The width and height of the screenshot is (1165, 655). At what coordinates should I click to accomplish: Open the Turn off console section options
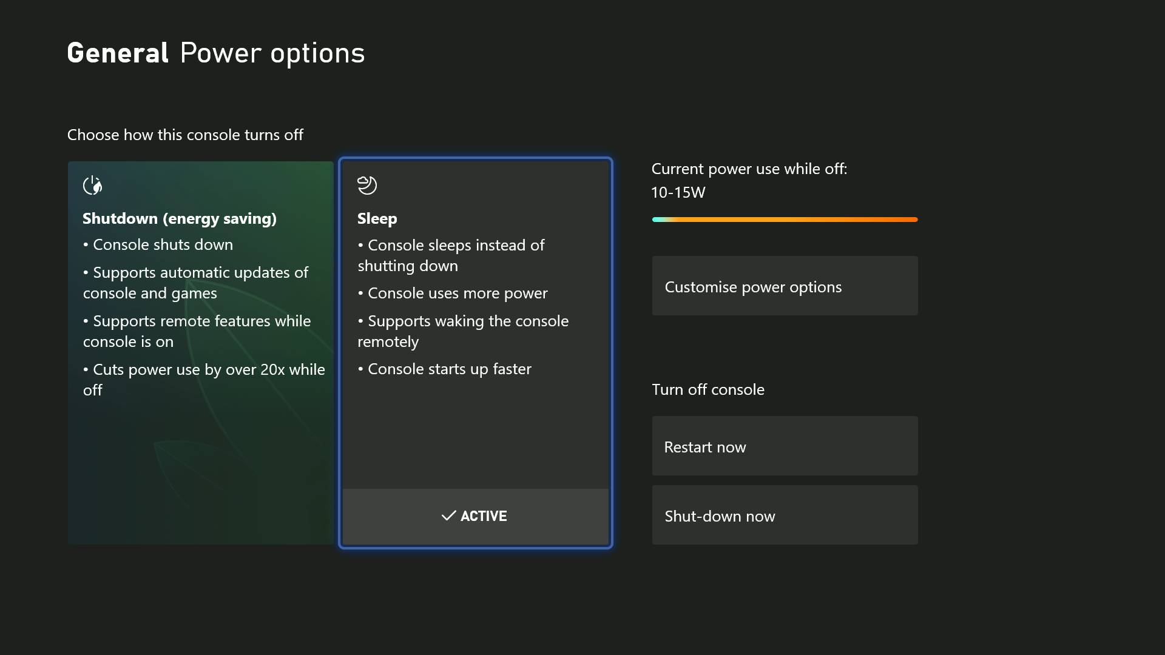[707, 389]
